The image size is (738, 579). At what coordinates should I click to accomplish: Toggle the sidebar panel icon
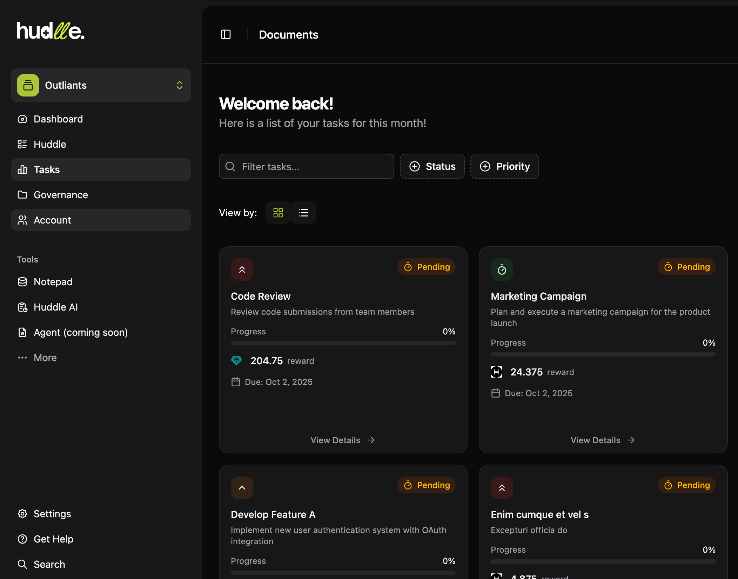(x=226, y=34)
